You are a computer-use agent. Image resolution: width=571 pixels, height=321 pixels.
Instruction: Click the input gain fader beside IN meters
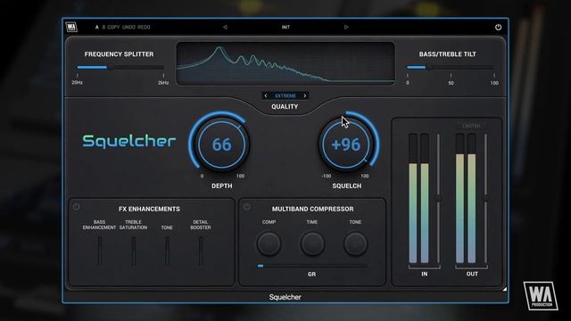click(438, 198)
